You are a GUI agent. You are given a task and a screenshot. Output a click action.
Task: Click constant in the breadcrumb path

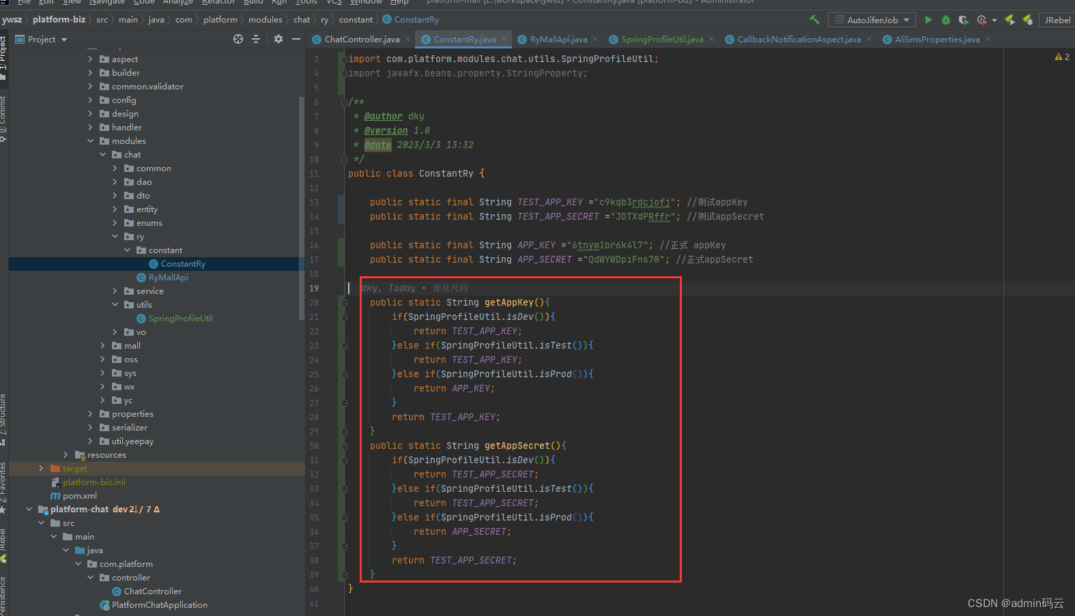click(356, 20)
